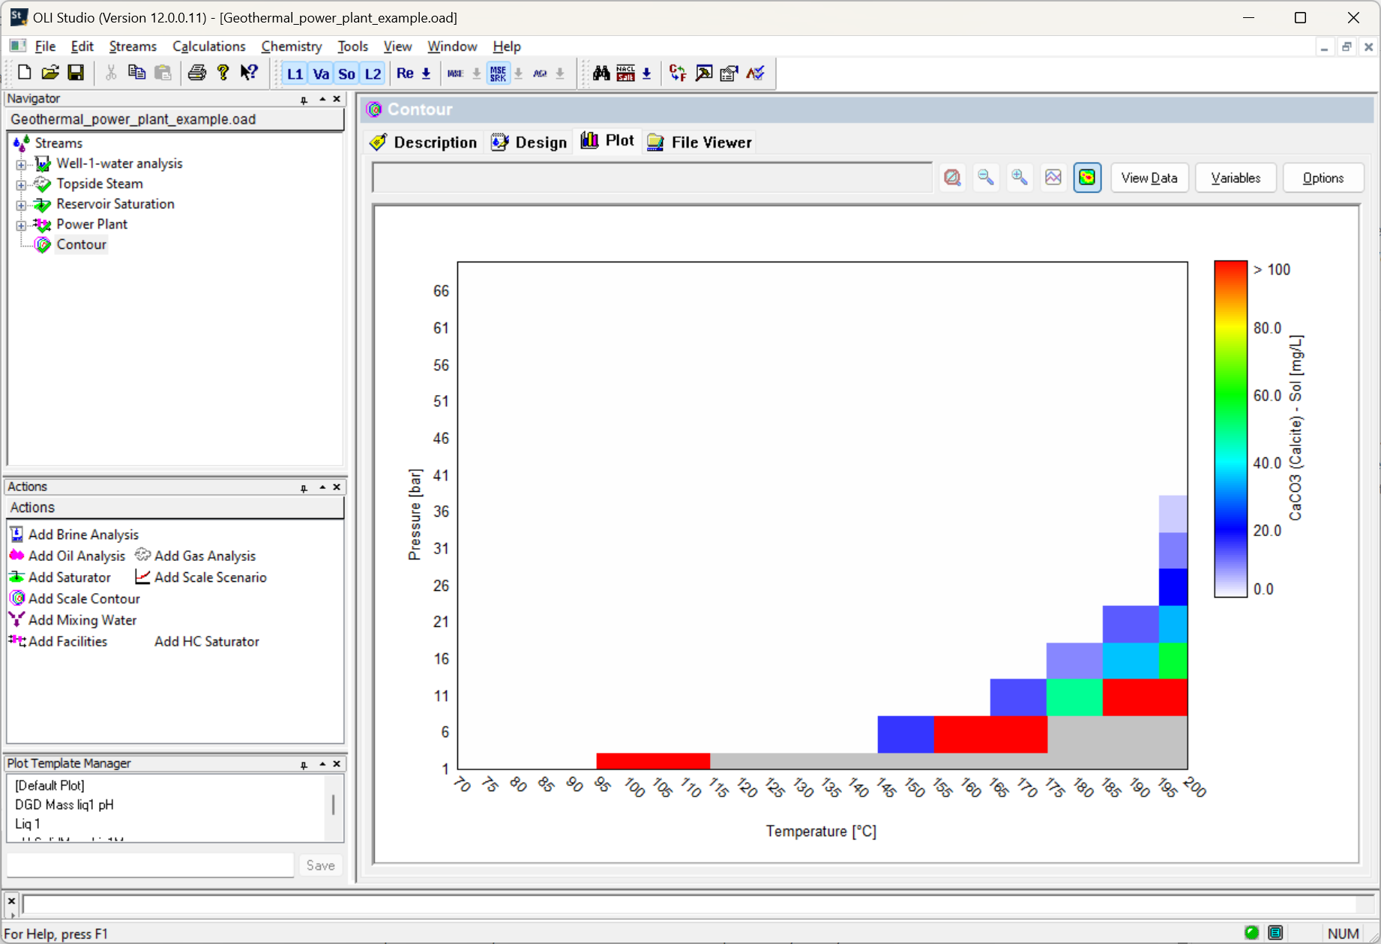Open the Calculations menu
1381x944 pixels.
[208, 46]
